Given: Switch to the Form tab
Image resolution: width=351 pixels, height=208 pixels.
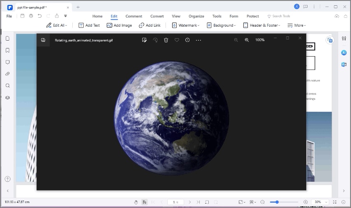Looking at the screenshot, I should [x=234, y=16].
